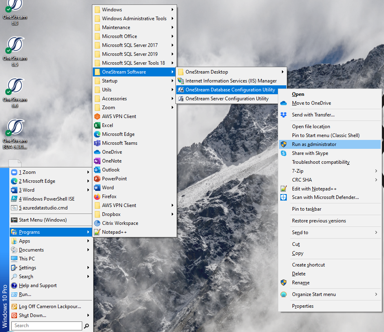Screen dimensions: 384x332
Task: Select Run as administrator
Action: pyautogui.click(x=330, y=144)
